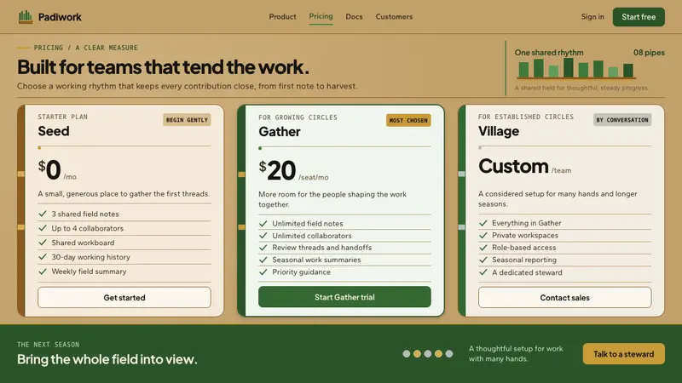Click the Contact sales button on Village

pyautogui.click(x=564, y=297)
